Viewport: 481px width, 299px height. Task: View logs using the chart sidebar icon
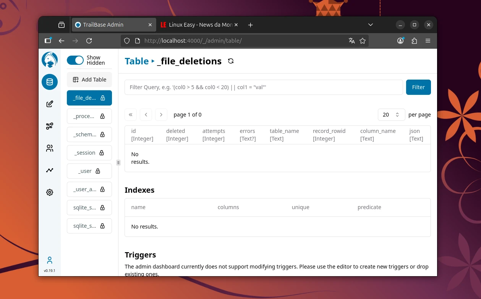pyautogui.click(x=49, y=170)
